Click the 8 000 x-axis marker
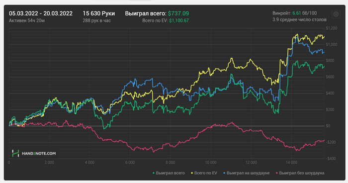 coord(170,163)
